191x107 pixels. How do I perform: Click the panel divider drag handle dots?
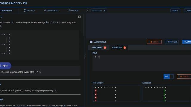click(x=85, y=57)
